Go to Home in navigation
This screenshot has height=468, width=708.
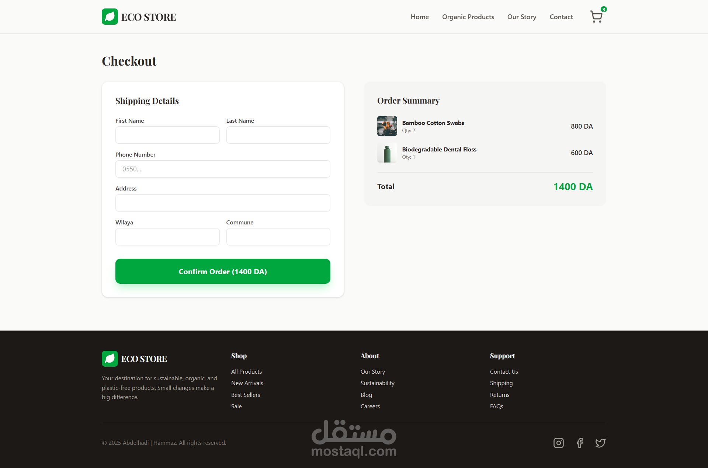click(420, 17)
